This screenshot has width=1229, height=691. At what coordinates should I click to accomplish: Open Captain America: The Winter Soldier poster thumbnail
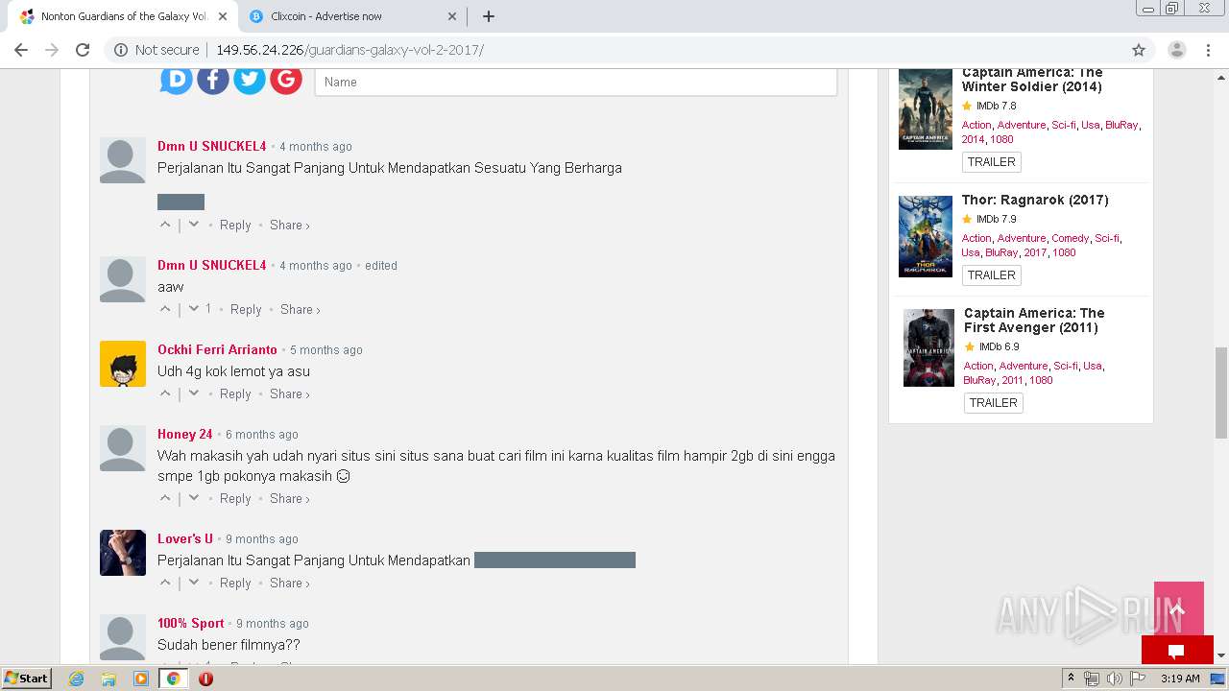tap(926, 108)
